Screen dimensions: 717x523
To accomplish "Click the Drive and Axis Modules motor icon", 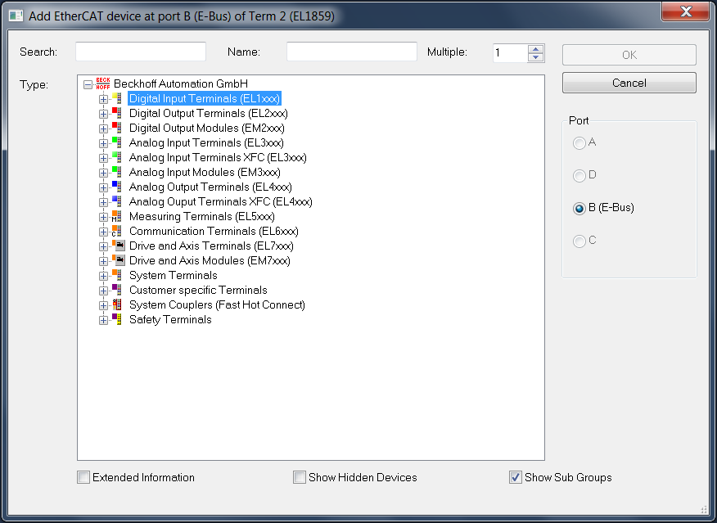I will point(119,260).
